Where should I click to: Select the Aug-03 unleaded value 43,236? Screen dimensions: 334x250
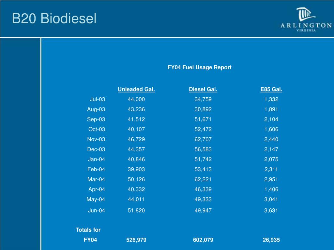pyautogui.click(x=136, y=109)
